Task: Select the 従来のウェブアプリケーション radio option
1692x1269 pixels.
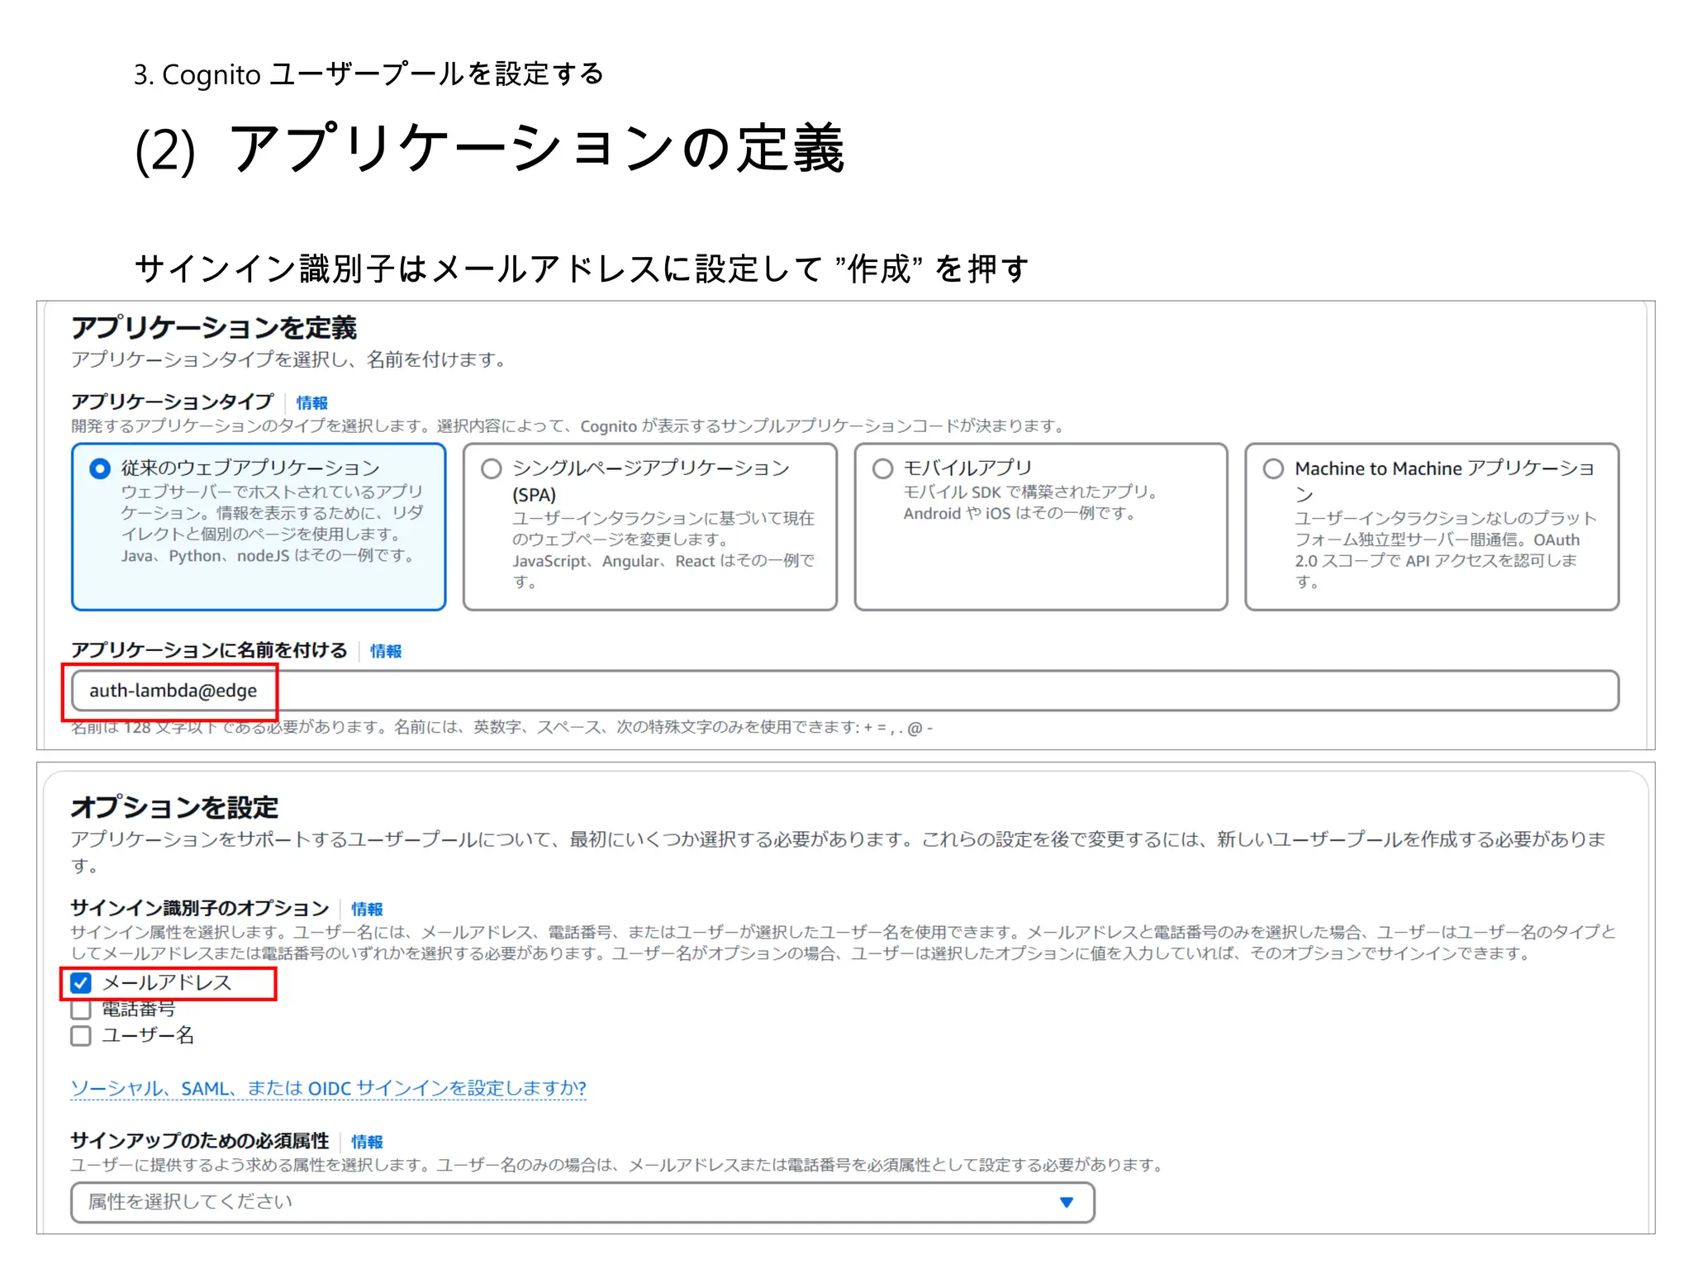Action: [100, 468]
